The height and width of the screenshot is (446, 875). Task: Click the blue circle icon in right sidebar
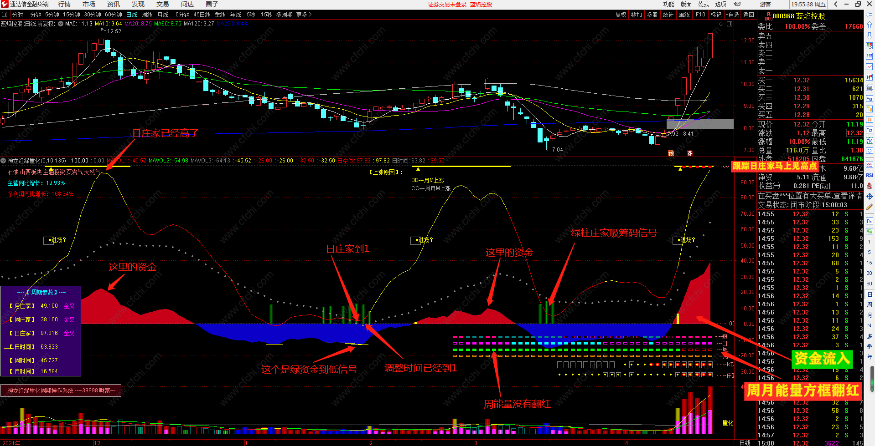[x=870, y=151]
